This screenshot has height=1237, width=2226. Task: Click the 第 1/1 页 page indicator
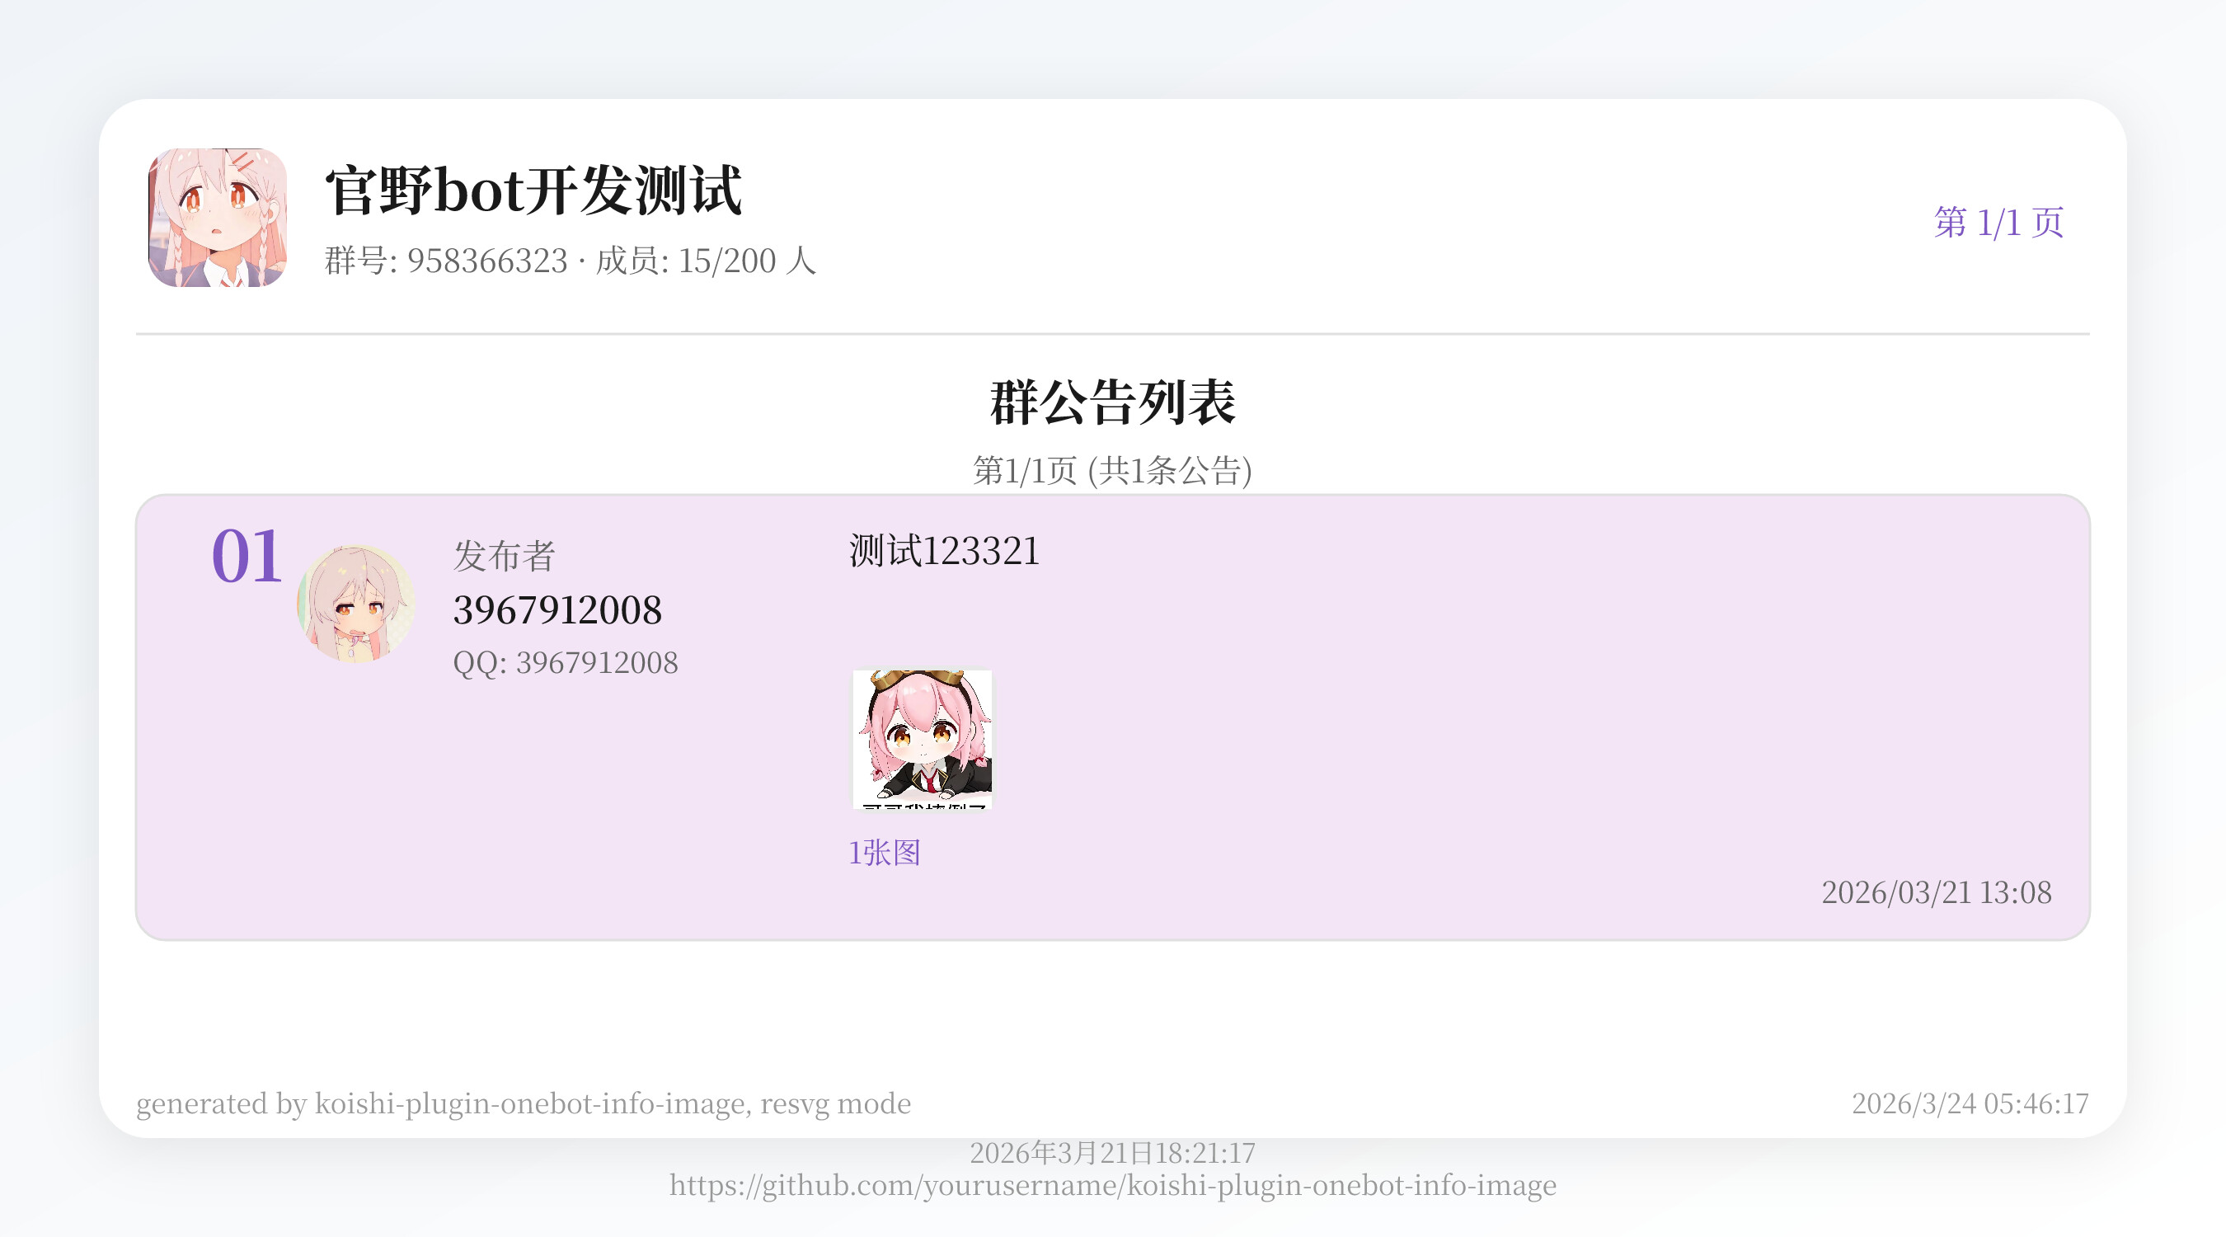(1998, 222)
